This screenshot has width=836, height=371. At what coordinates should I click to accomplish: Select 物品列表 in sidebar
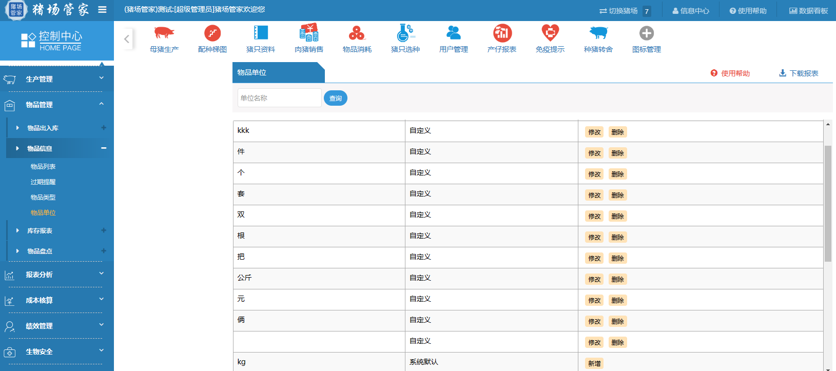pyautogui.click(x=43, y=167)
